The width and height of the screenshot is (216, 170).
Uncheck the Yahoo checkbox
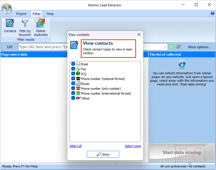pos(73,98)
